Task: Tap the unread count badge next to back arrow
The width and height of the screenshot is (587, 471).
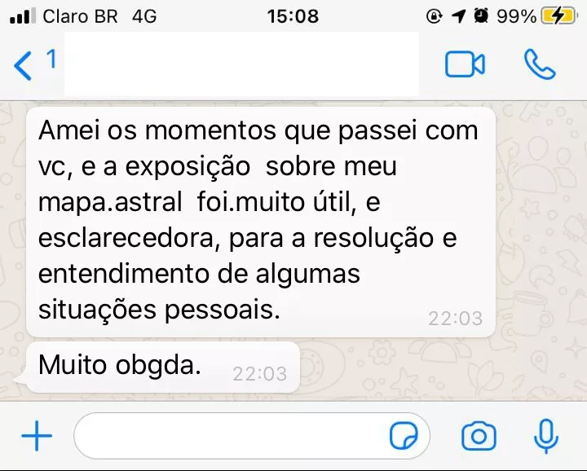Action: pos(51,59)
